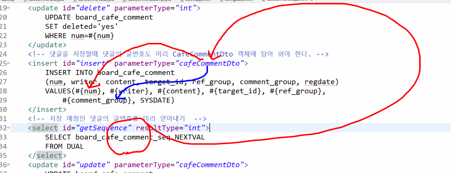The image size is (451, 173).
Task: Collapse the update id="update" fold marker
Action: tap(8, 165)
